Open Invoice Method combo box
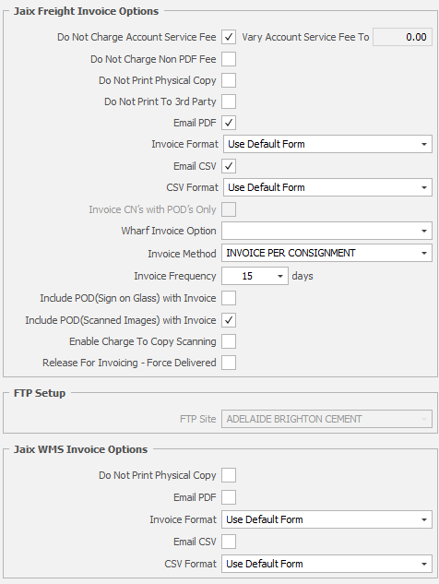This screenshot has width=439, height=584. click(326, 254)
